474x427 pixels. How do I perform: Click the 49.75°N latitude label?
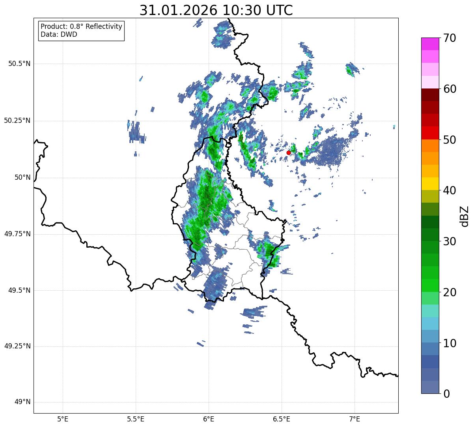[17, 234]
